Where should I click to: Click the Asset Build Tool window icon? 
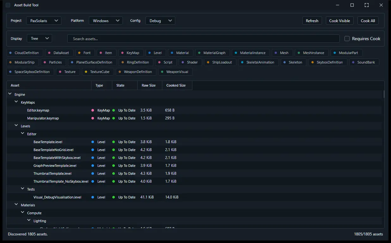[x=8, y=5]
